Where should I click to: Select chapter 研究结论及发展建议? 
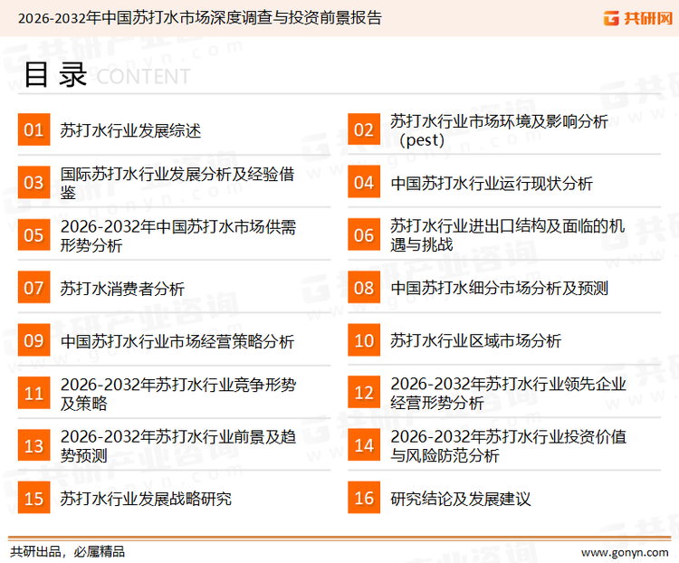pos(460,499)
